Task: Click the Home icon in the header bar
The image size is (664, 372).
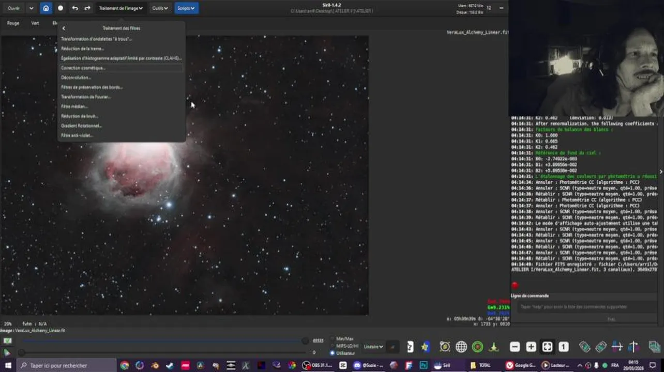Action: (x=46, y=8)
